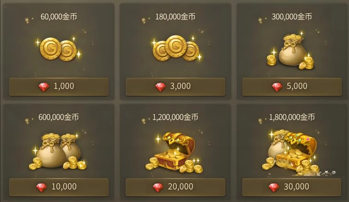Screen dimensions: 349x202
Task: Click the 1,800,000金币 title label
Action: [x=292, y=117]
